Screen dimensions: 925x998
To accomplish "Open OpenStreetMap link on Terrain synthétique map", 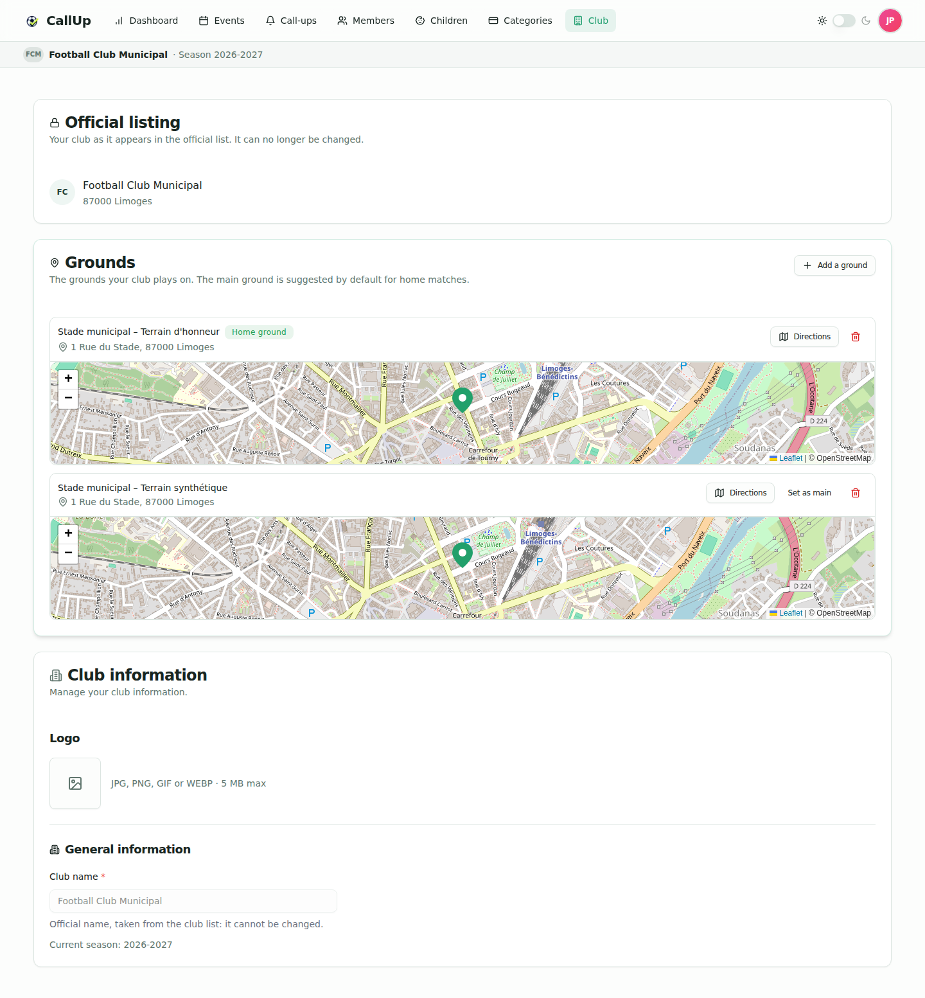I will tap(843, 613).
